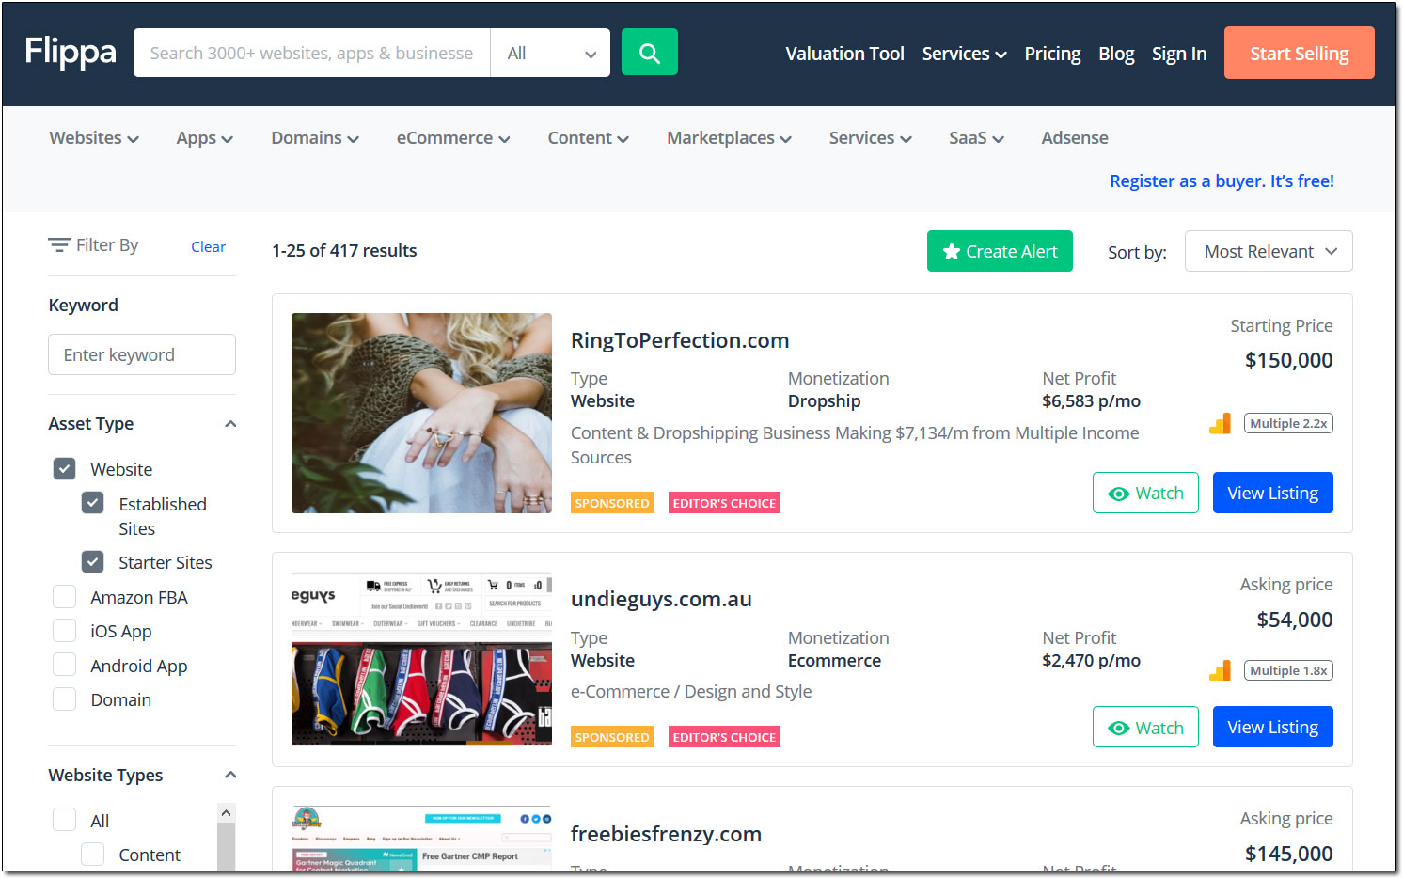1403x879 pixels.
Task: Open the Blog link
Action: (1116, 54)
